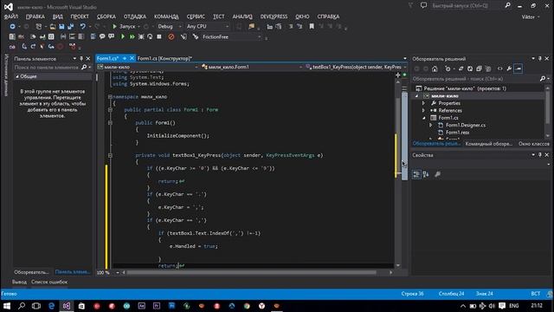Click the red prohibited circle icon
This screenshot has height=312, width=554.
click(171, 36)
